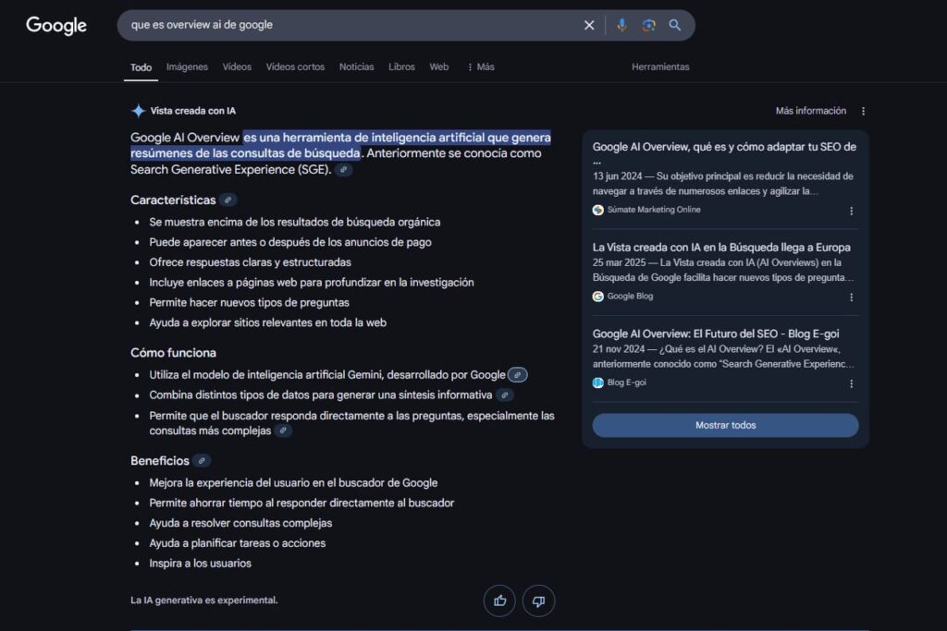This screenshot has width=947, height=631.
Task: Click the Más información link
Action: (x=810, y=111)
